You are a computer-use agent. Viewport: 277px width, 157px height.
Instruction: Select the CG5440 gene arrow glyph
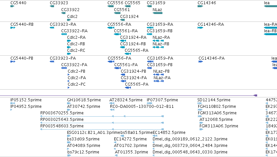[x=12, y=6]
